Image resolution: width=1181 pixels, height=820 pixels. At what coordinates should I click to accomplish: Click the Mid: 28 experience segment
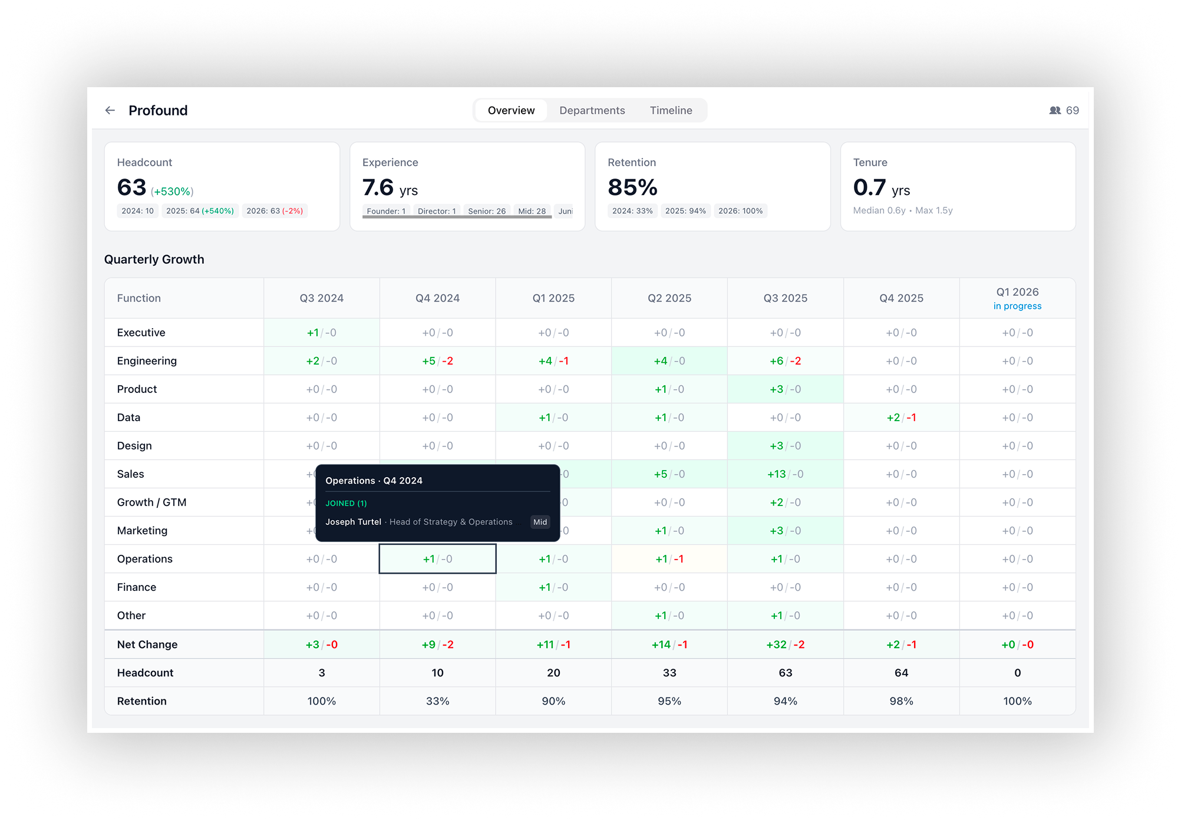click(532, 211)
